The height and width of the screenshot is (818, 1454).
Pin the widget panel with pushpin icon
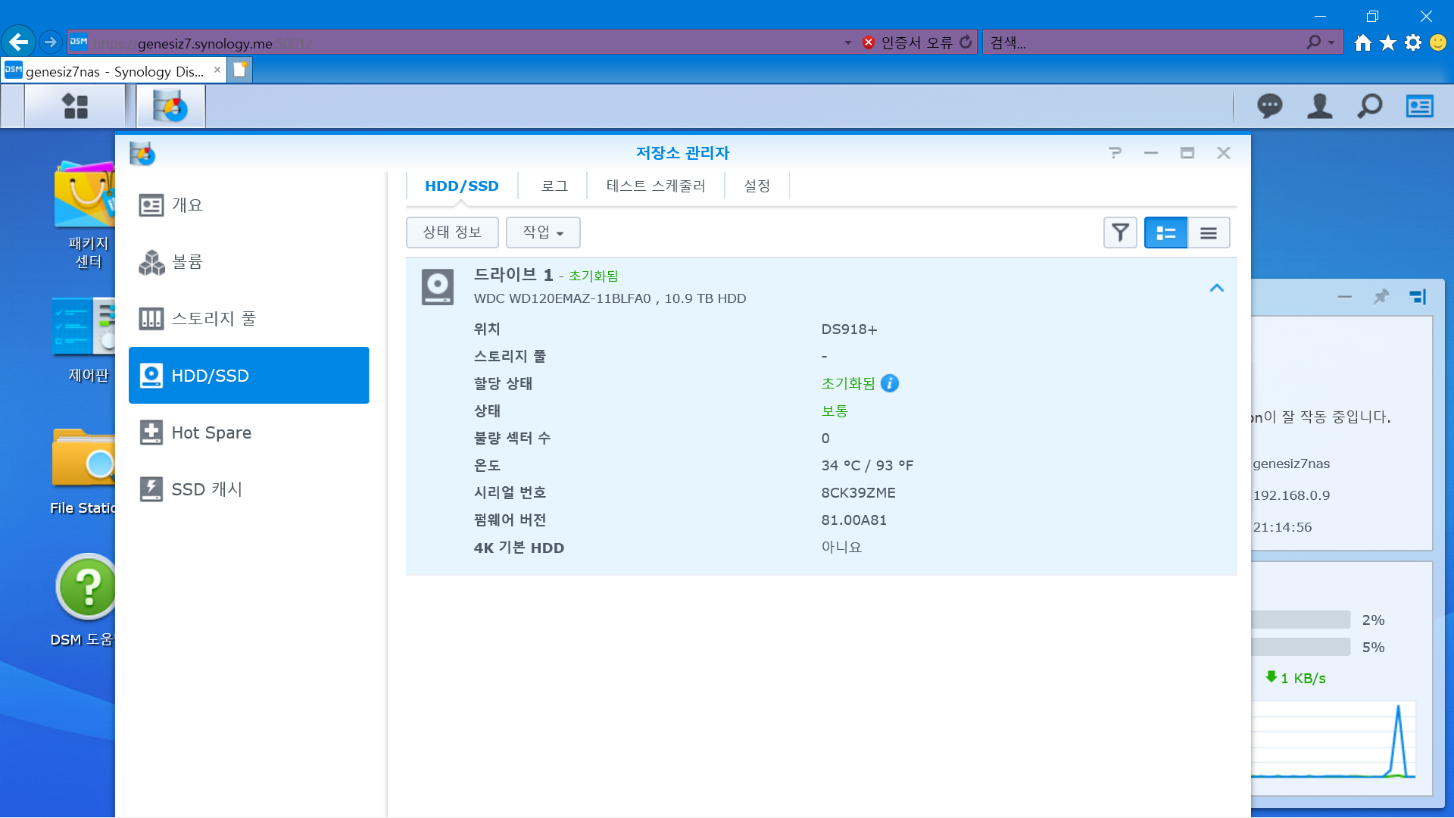(x=1381, y=297)
